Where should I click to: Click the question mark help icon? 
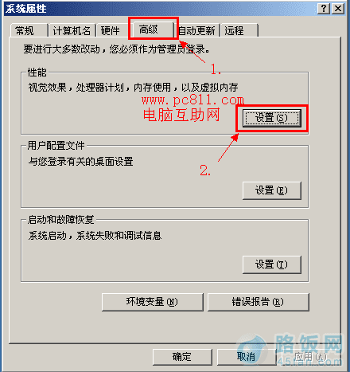click(x=324, y=9)
